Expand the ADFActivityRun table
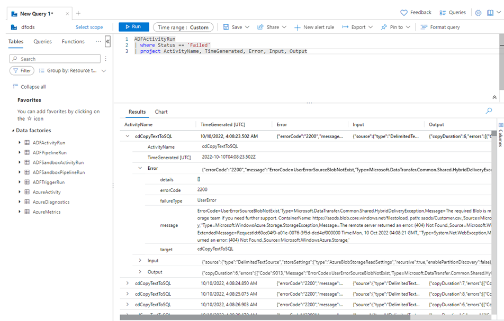This screenshot has height=321, width=504. click(20, 143)
